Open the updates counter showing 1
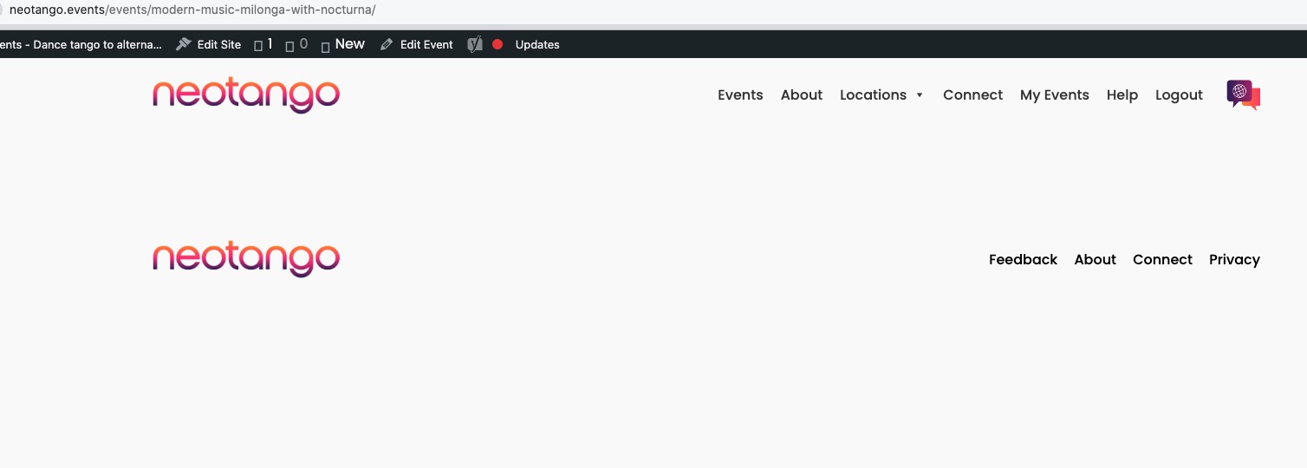The width and height of the screenshot is (1307, 468). [x=263, y=44]
